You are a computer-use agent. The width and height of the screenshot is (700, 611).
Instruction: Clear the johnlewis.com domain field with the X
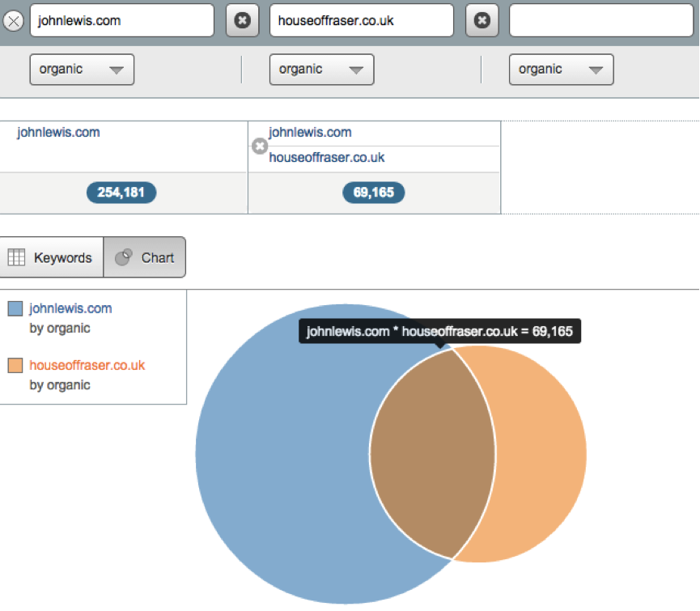pos(14,20)
